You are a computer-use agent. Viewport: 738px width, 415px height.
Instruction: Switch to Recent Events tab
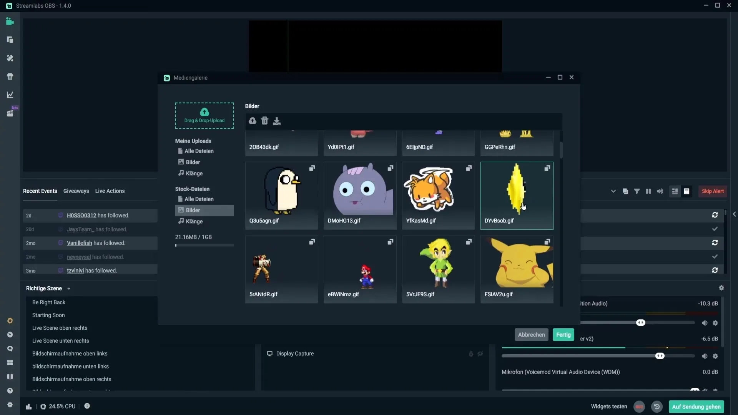40,191
